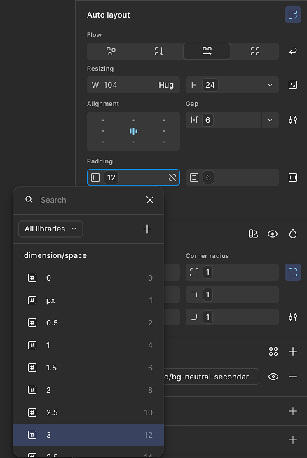Open the All libraries dropdown
The height and width of the screenshot is (458, 307).
click(50, 229)
